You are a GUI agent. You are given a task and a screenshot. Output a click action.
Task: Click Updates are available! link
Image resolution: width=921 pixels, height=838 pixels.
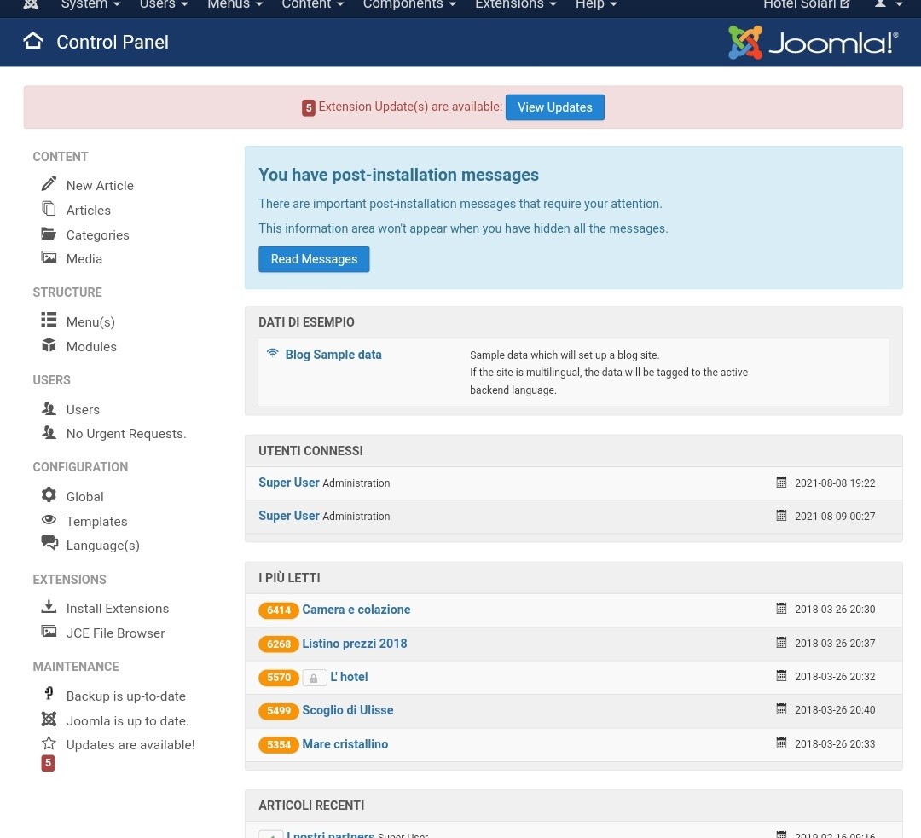pyautogui.click(x=130, y=744)
